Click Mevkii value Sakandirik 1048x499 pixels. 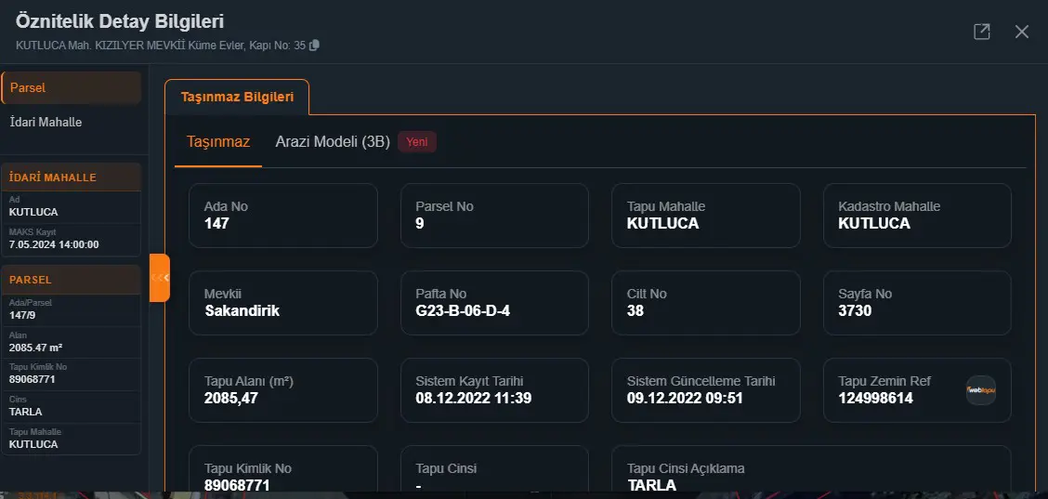coord(242,311)
